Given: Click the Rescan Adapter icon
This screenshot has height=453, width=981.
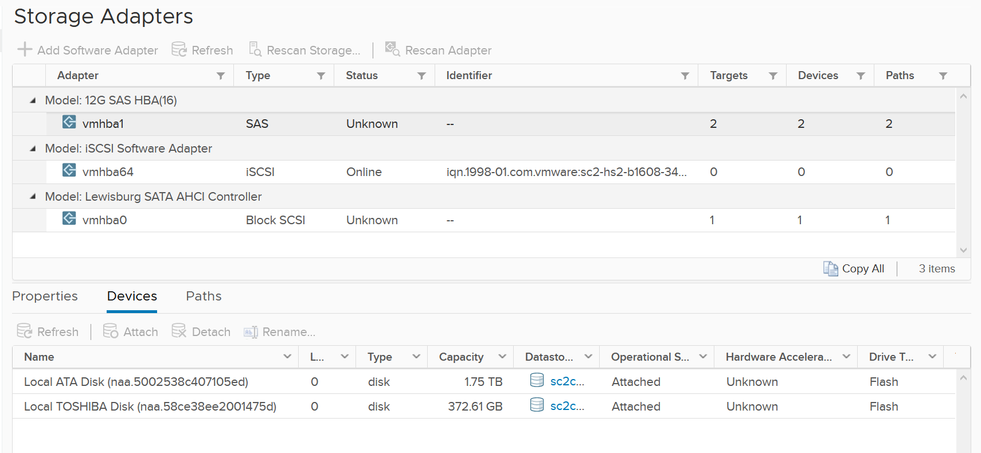Looking at the screenshot, I should [x=392, y=49].
